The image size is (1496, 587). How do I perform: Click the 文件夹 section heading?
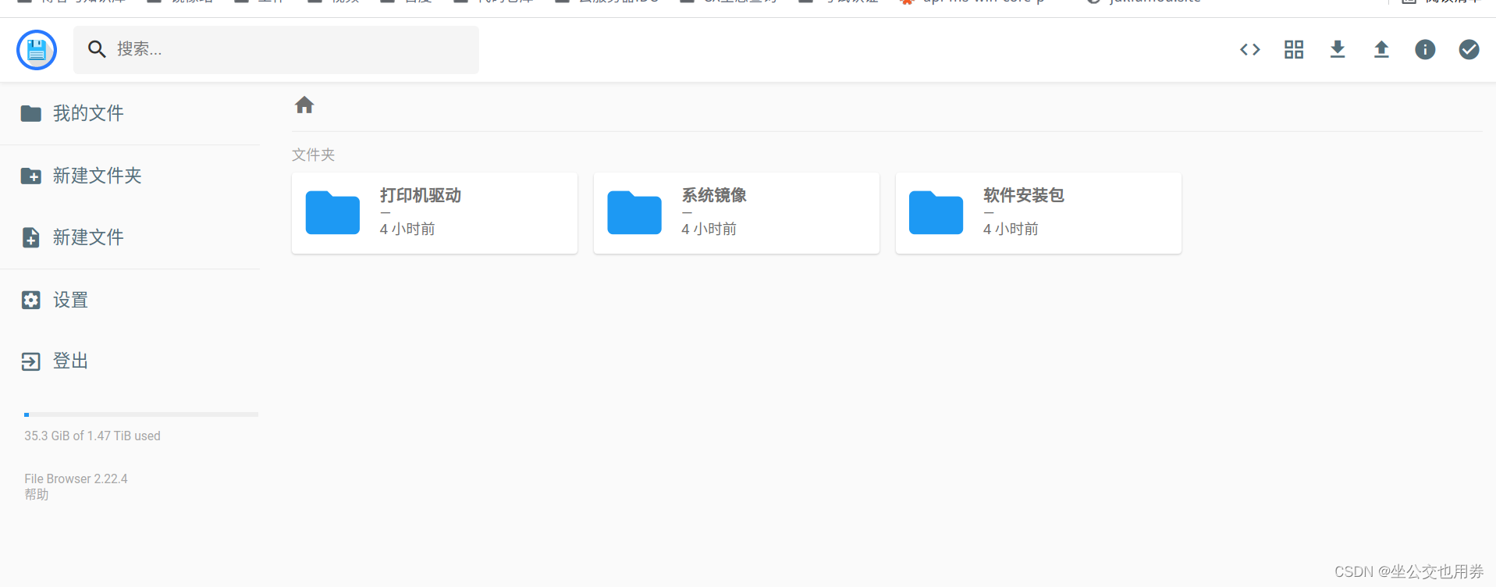click(313, 155)
